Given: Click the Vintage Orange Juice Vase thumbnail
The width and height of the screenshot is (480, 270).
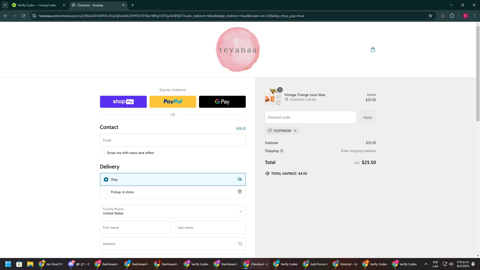Looking at the screenshot, I should pos(273,97).
